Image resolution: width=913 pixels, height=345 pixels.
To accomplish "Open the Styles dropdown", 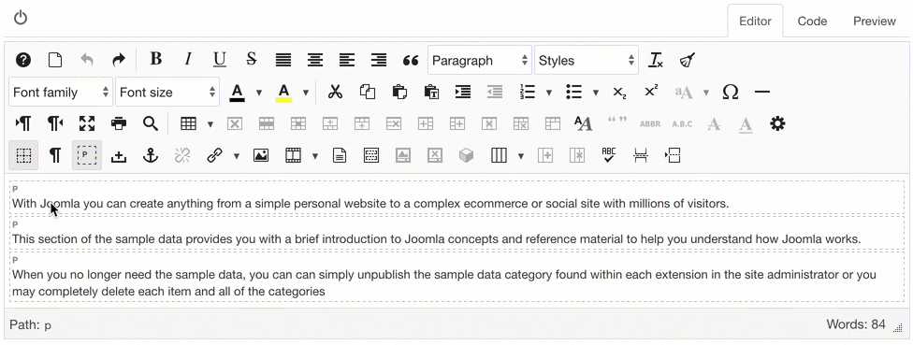I will point(587,60).
